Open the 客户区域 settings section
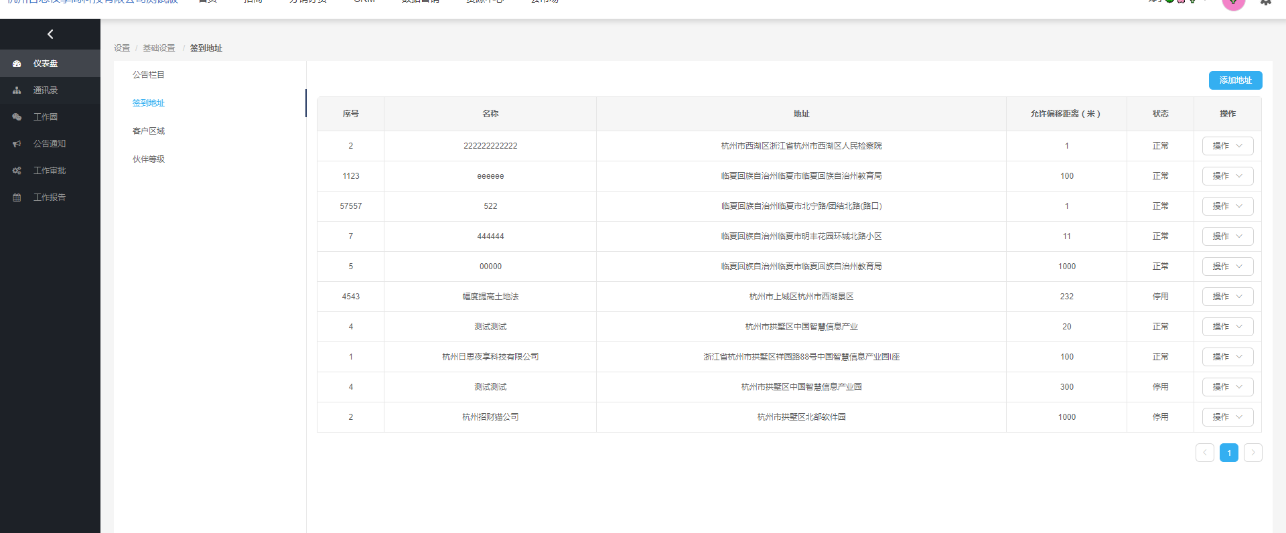 (x=149, y=131)
